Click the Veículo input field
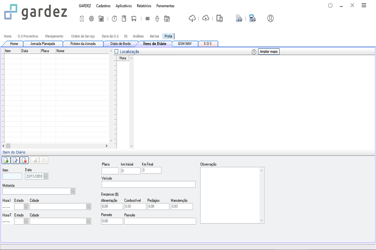 click(149, 184)
